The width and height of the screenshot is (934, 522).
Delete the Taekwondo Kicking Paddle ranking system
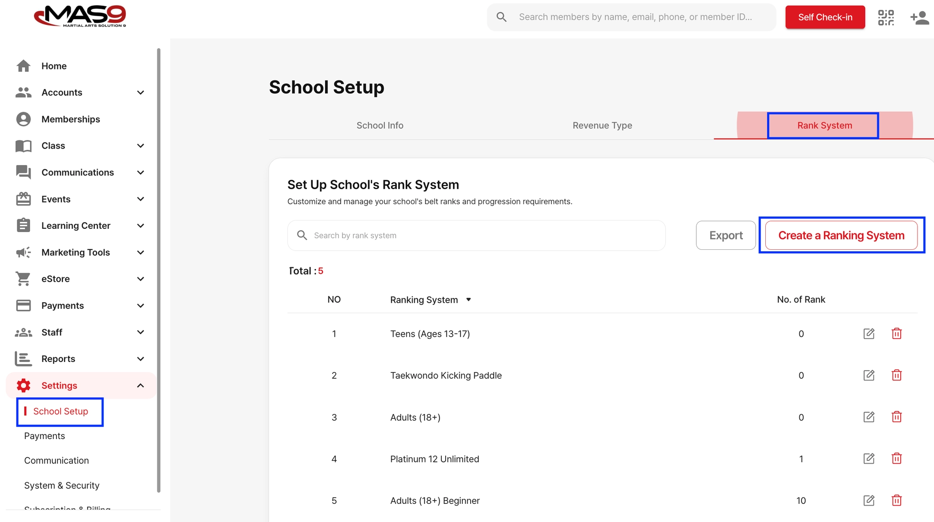[896, 375]
